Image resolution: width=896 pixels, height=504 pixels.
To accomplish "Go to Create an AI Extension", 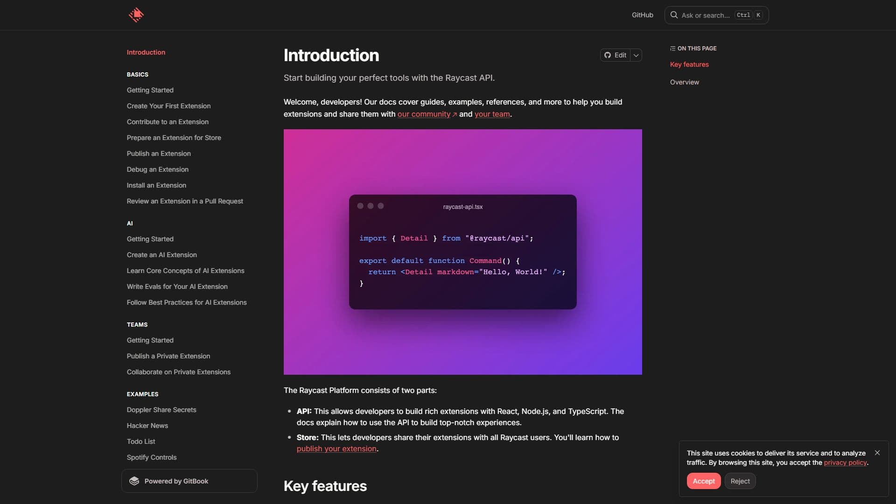I will tap(162, 255).
